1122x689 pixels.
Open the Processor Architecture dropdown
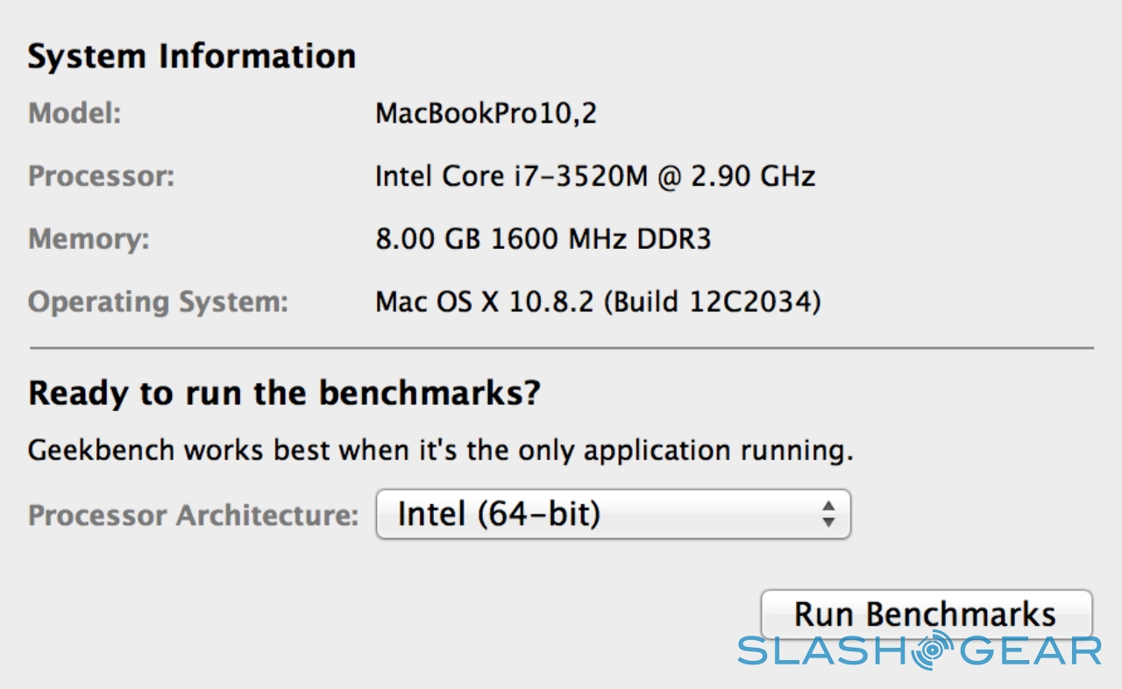pos(613,514)
